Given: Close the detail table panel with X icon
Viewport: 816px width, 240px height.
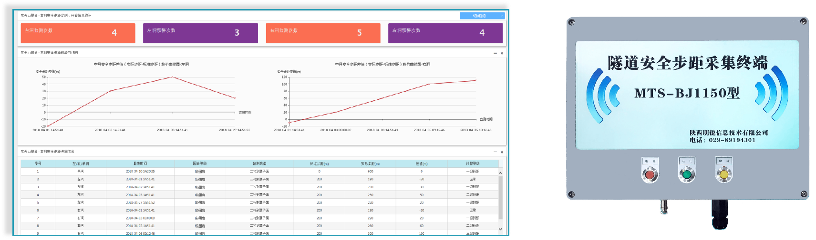Looking at the screenshot, I should [502, 152].
